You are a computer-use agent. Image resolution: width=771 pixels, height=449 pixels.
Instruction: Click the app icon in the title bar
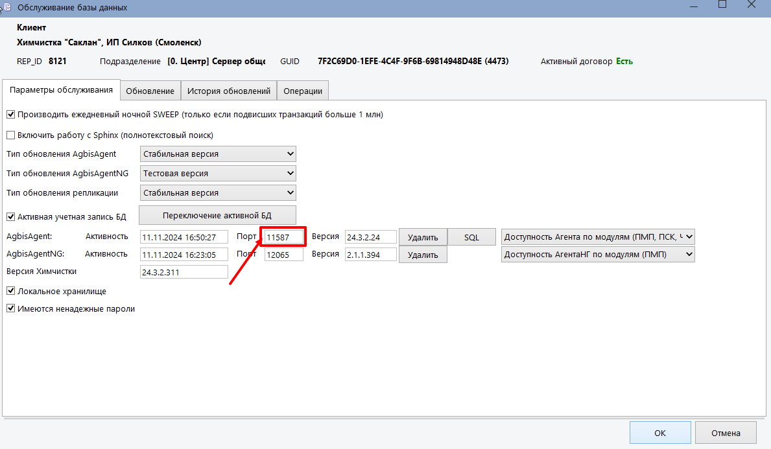(6, 7)
